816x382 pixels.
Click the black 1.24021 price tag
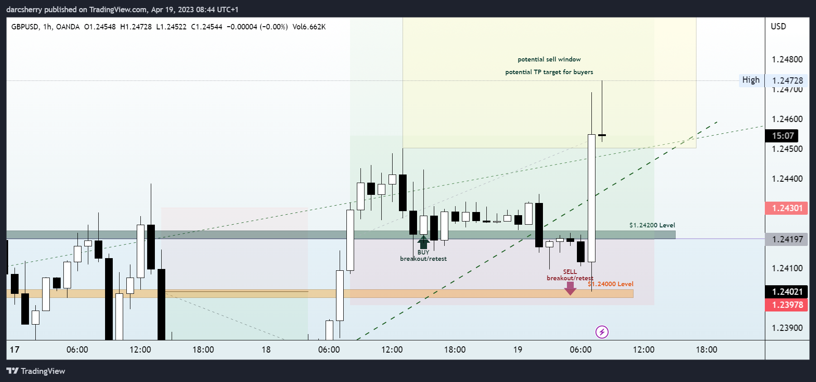787,292
